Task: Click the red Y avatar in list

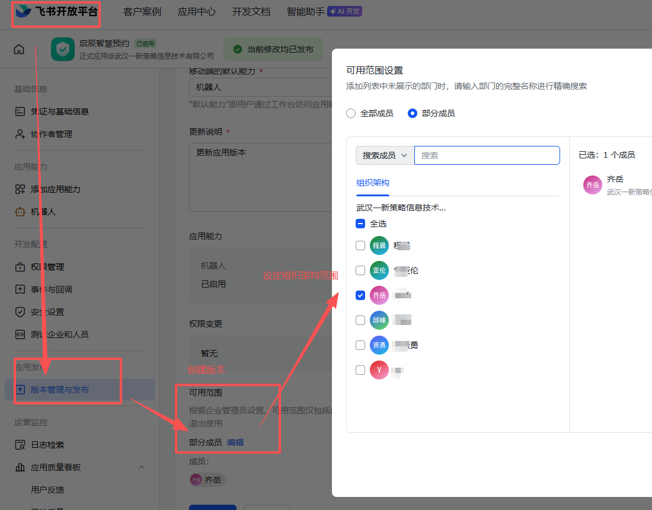Action: [x=379, y=370]
